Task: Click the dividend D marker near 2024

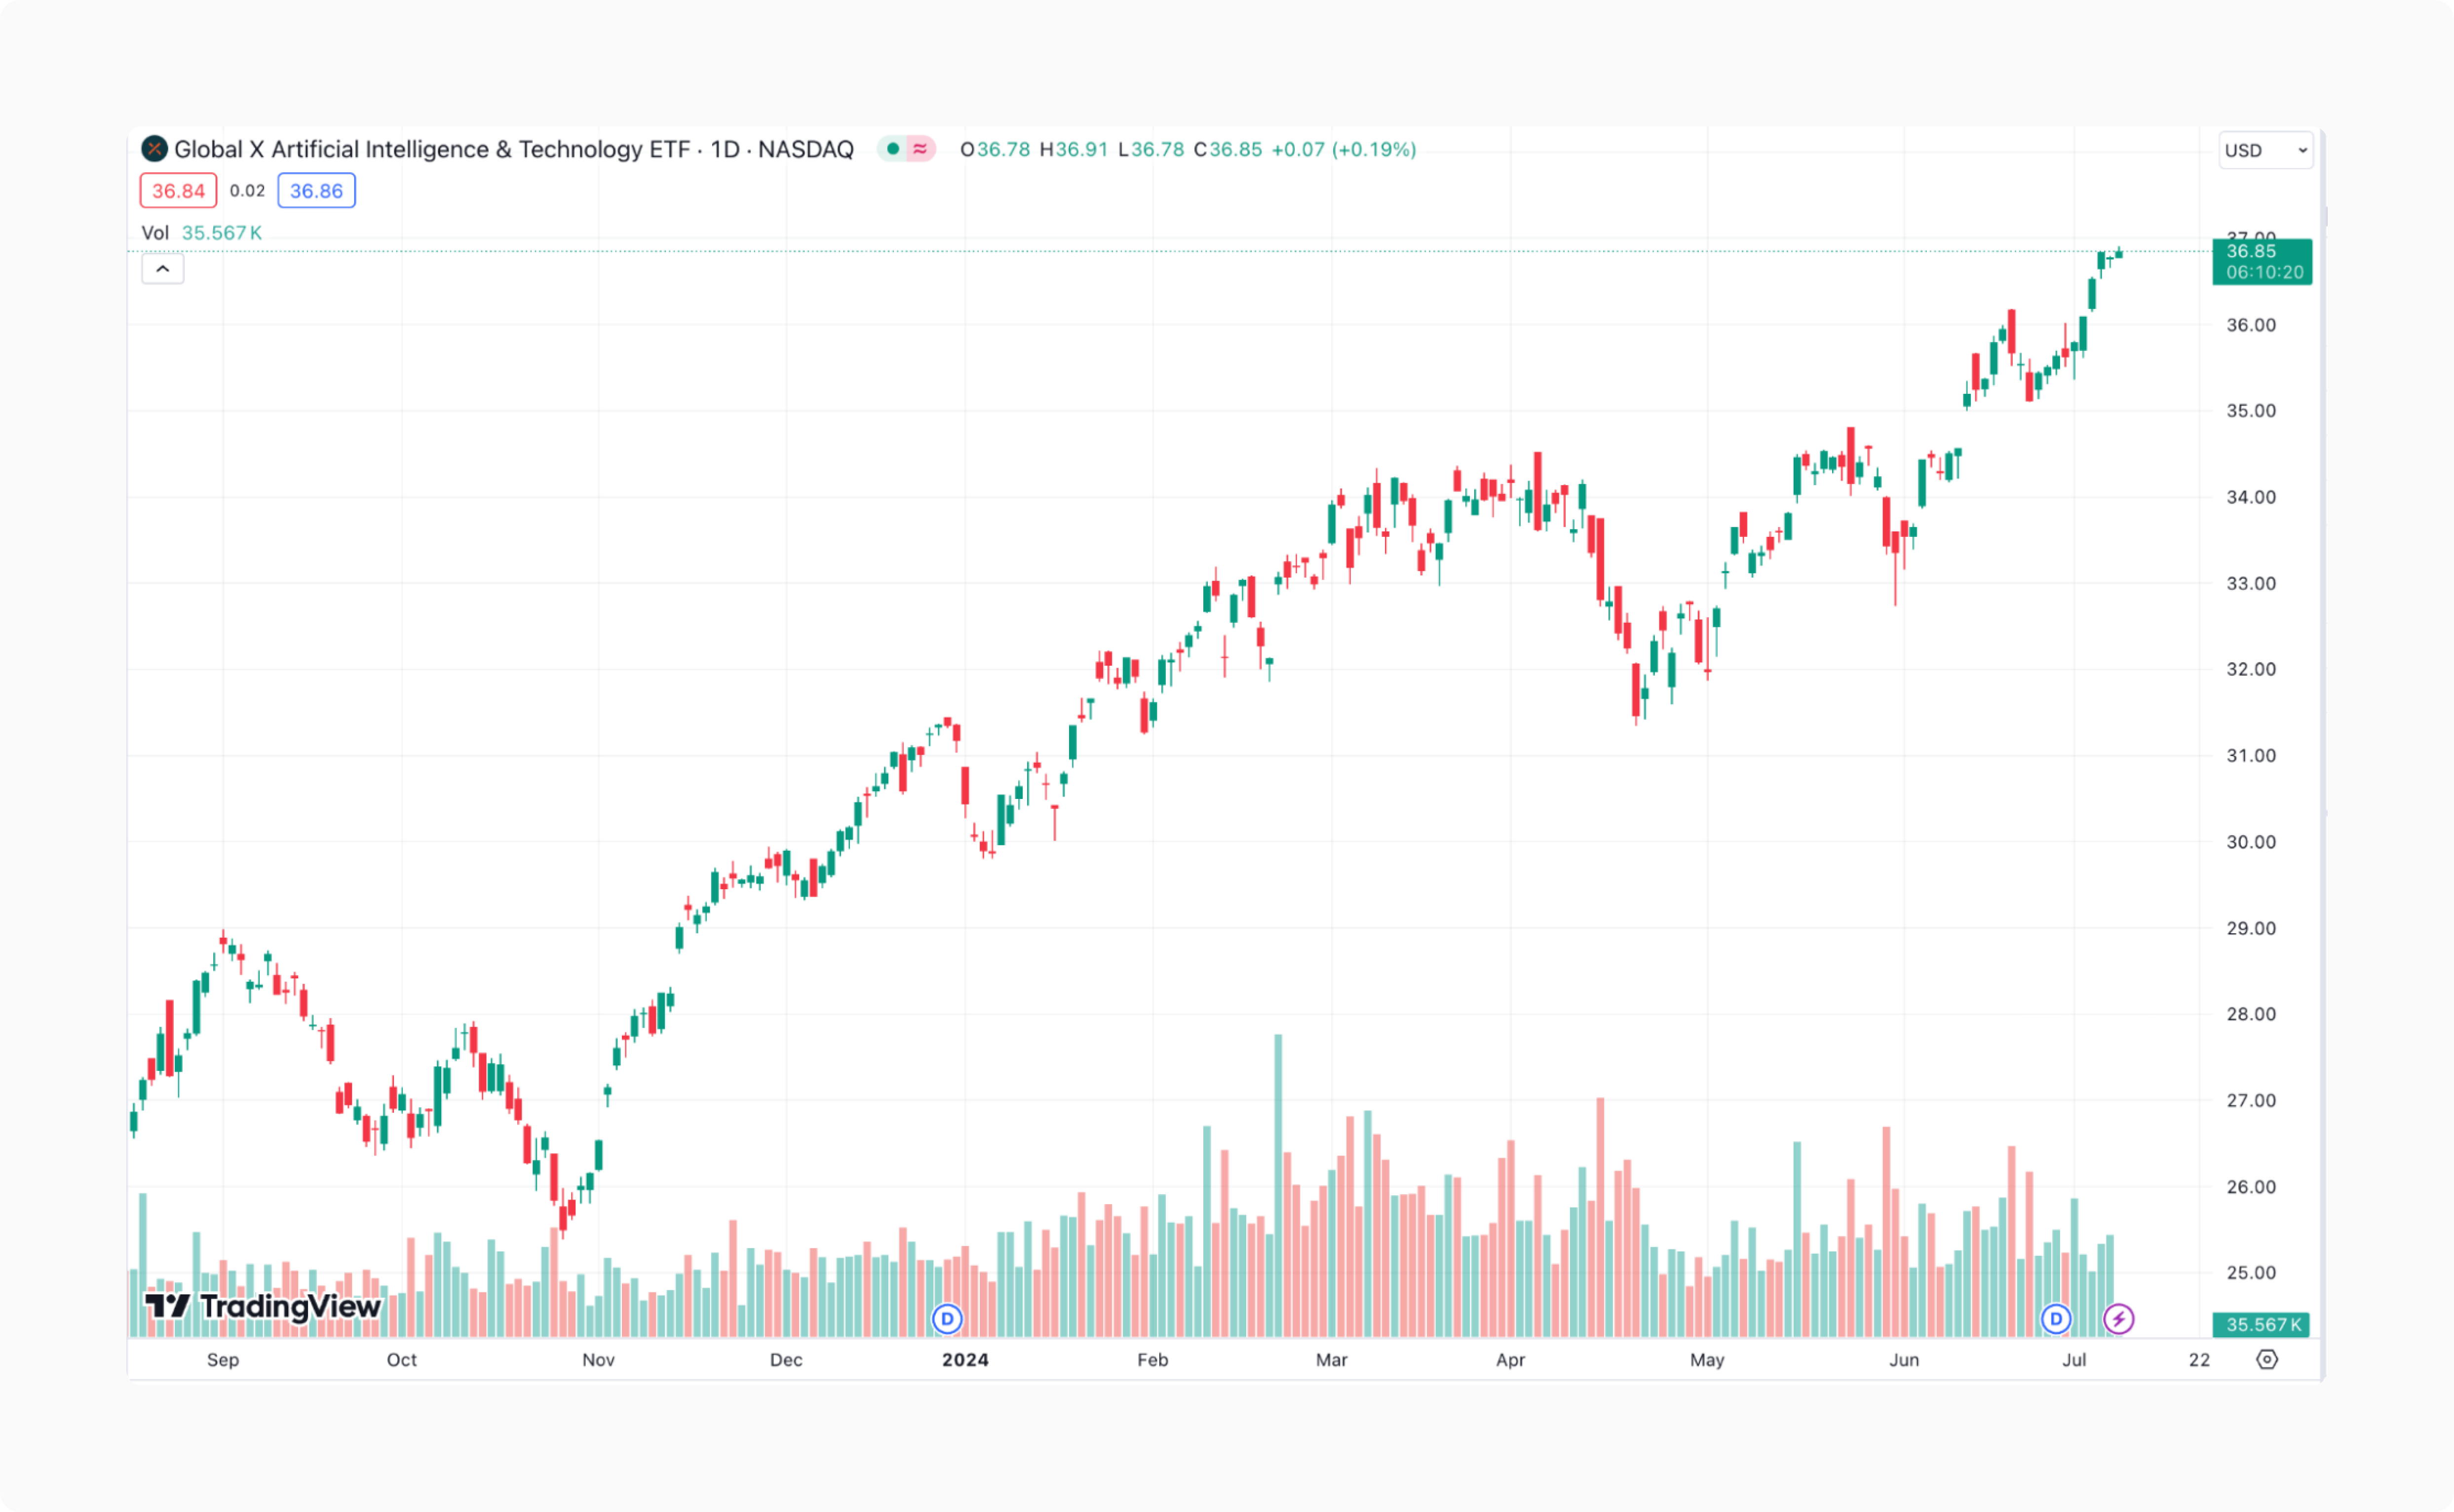Action: 947,1319
